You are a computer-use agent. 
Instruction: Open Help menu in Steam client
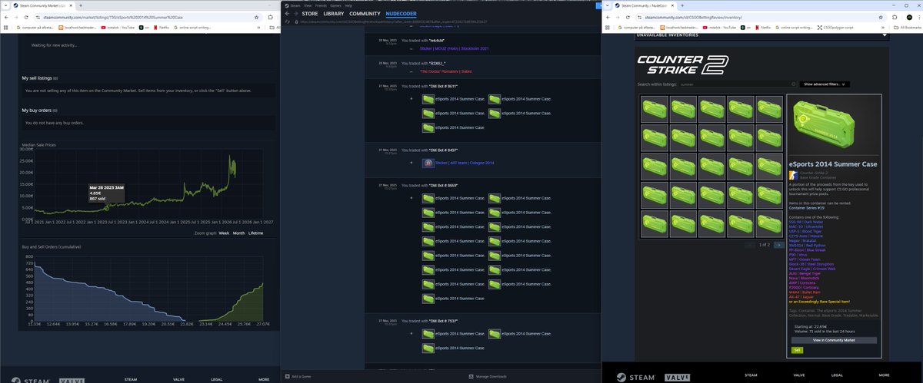click(x=348, y=5)
